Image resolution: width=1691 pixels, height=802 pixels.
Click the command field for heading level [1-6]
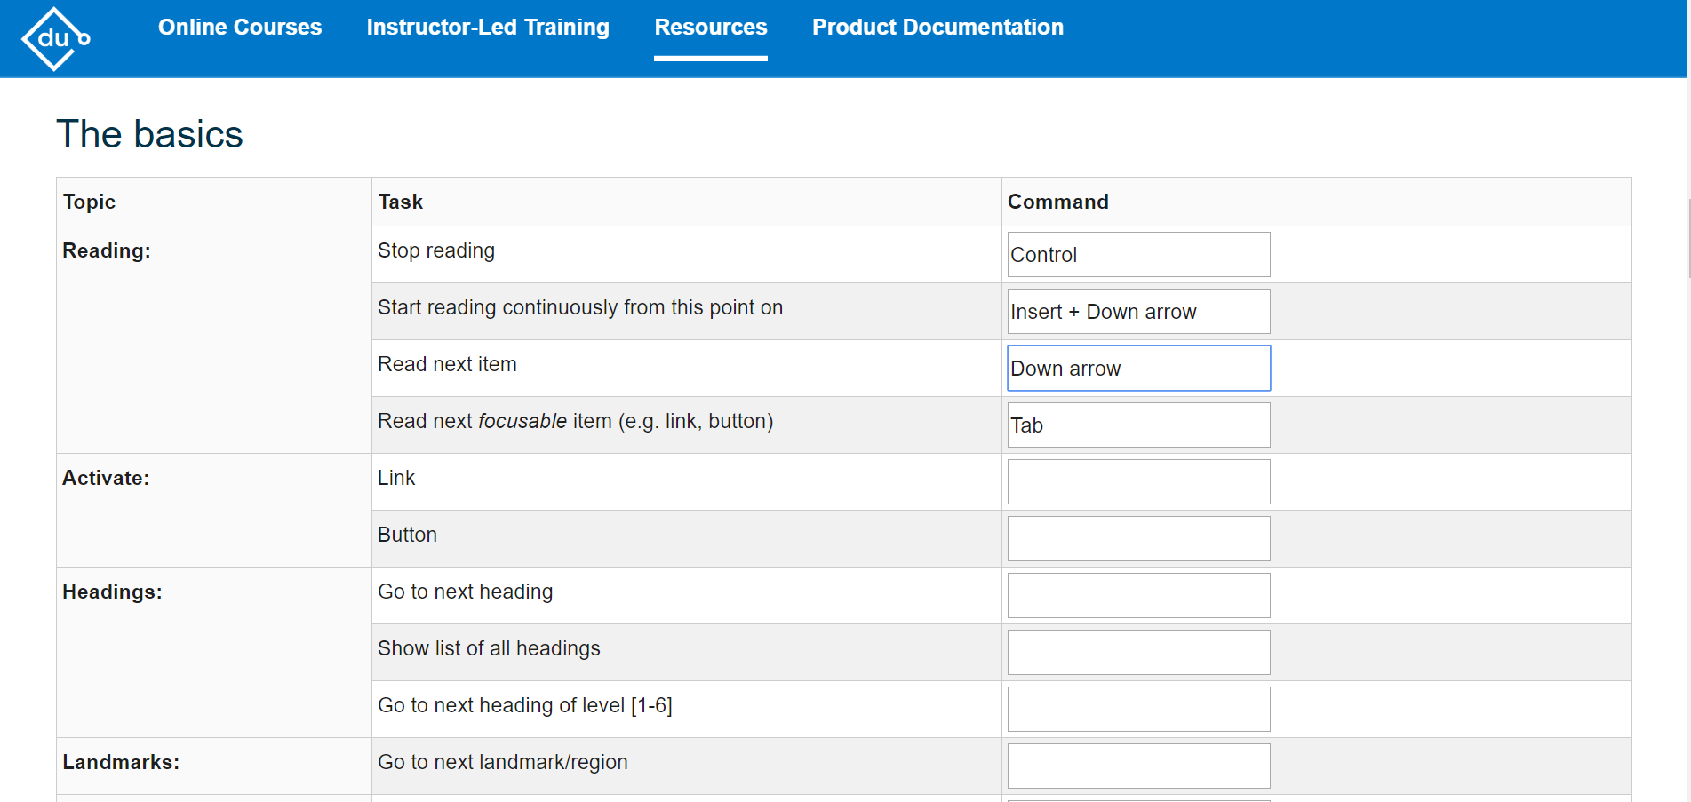click(1138, 709)
